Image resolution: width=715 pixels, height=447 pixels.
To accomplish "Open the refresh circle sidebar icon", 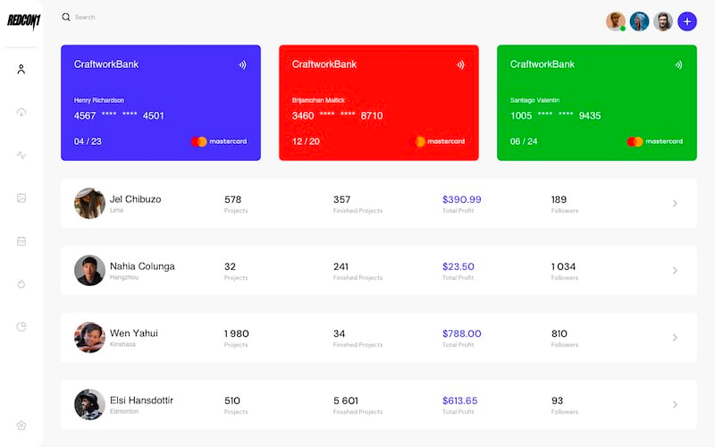I will click(x=21, y=283).
